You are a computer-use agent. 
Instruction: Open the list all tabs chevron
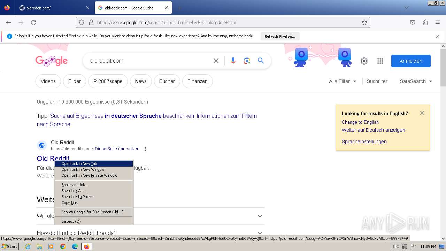pyautogui.click(x=406, y=8)
